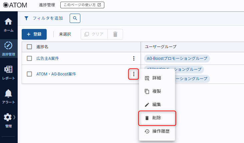Toggle the select-all checkbox in header
The image size is (244, 143).
[29, 47]
